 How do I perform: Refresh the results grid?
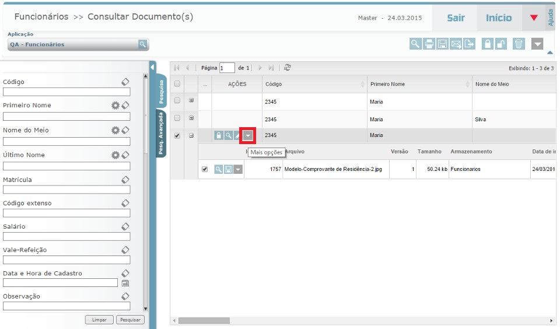coord(288,68)
